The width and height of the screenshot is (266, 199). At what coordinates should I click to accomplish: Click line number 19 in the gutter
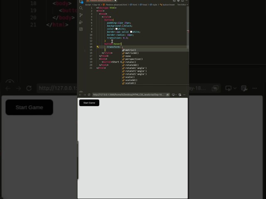tap(91, 62)
